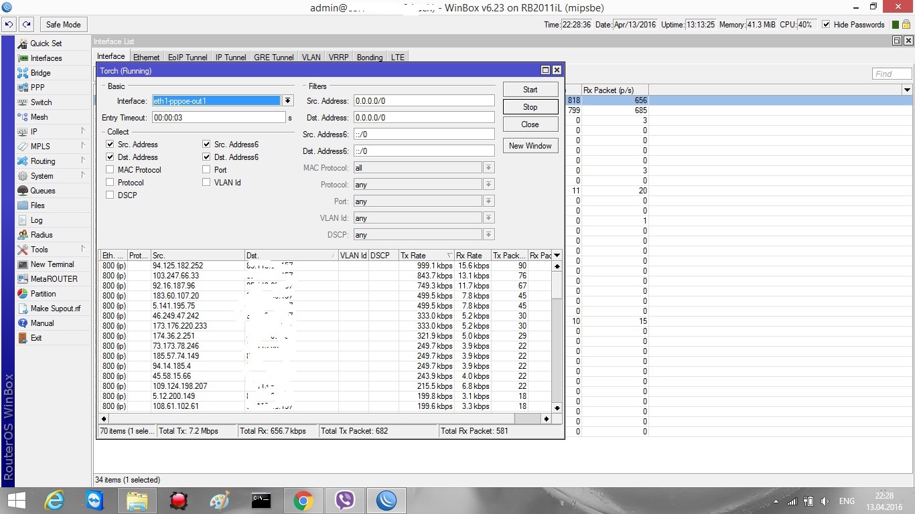Enable the DSCP collect checkbox

[110, 195]
